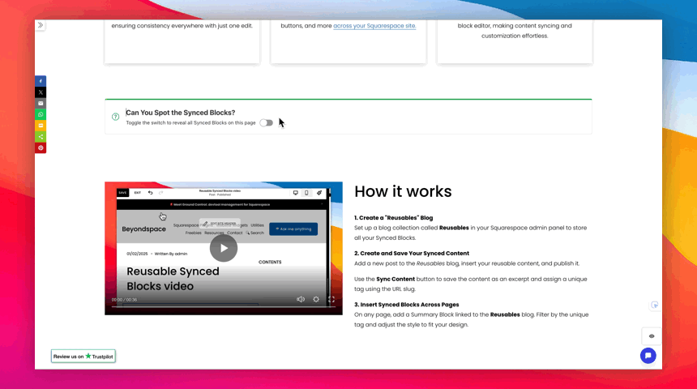697x389 pixels.
Task: Click the cursor pointer widget icon at right edge
Action: tap(655, 305)
